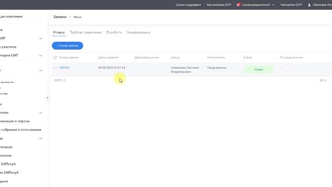
Task: Click the Статус column header
Action: (x=248, y=58)
